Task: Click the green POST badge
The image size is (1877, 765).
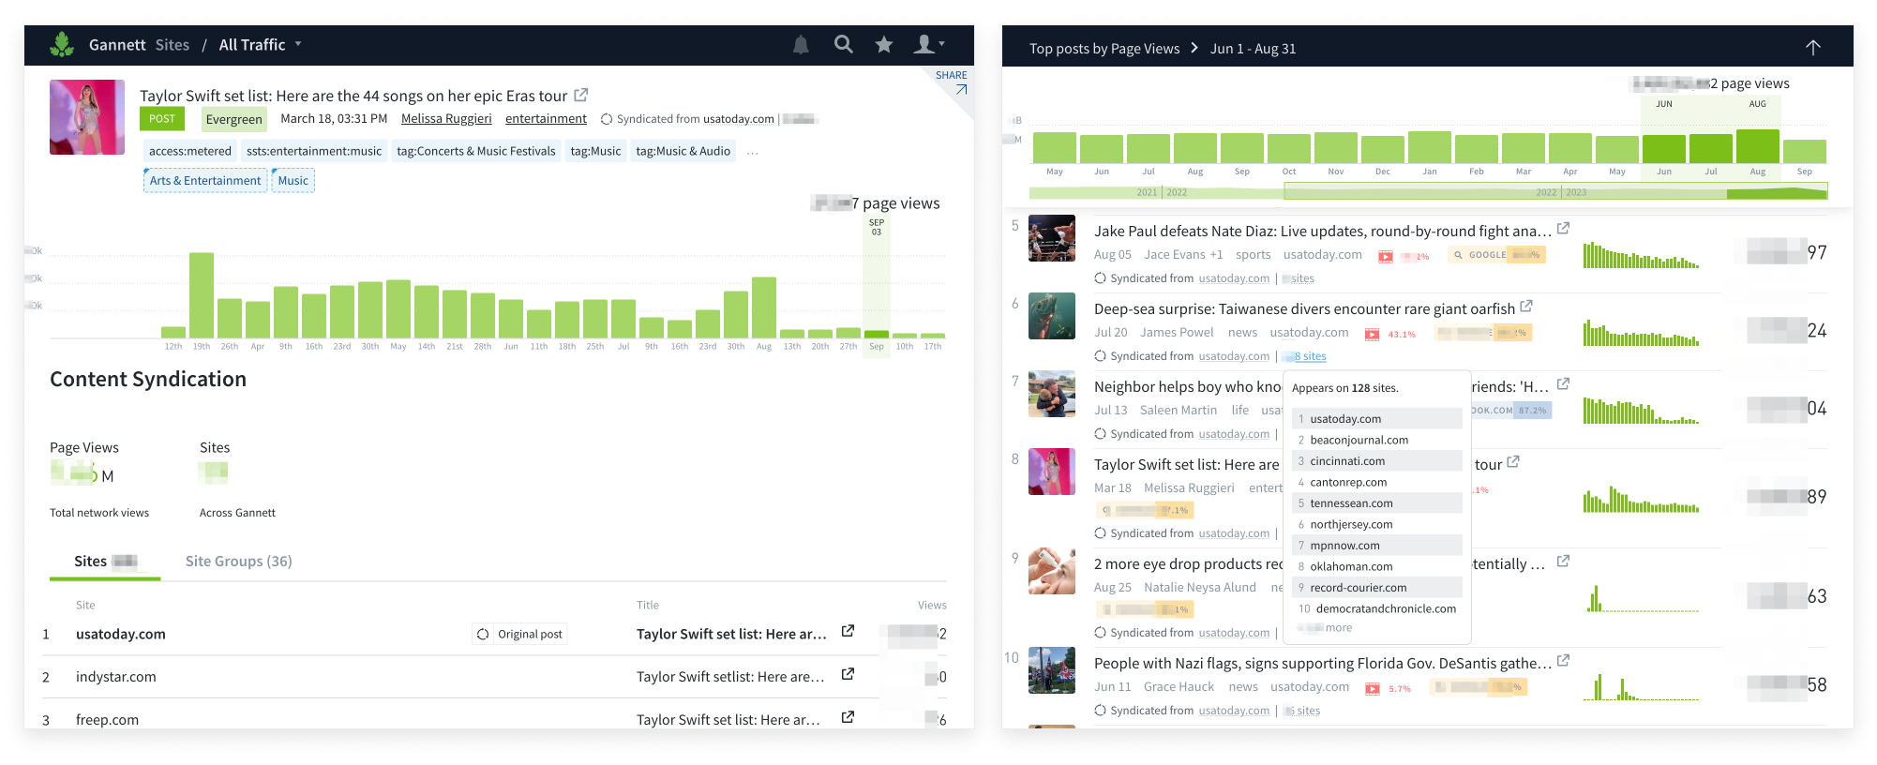Action: click(x=162, y=119)
